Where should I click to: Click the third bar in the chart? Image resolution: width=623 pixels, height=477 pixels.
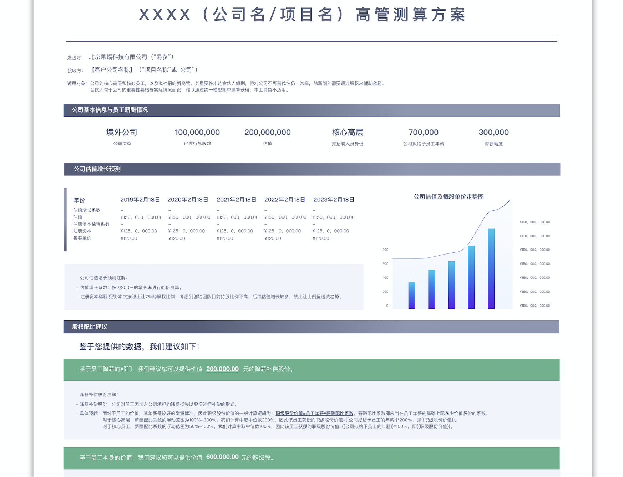pyautogui.click(x=451, y=285)
